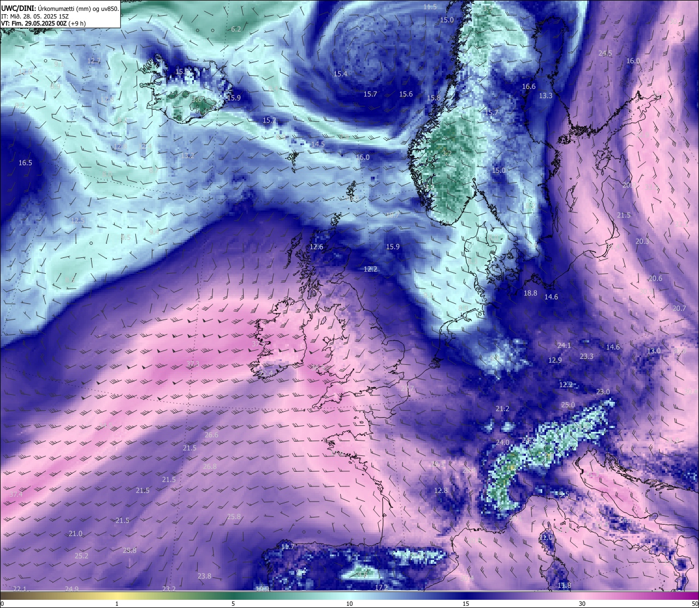Click the 11.5 value label

(x=430, y=7)
